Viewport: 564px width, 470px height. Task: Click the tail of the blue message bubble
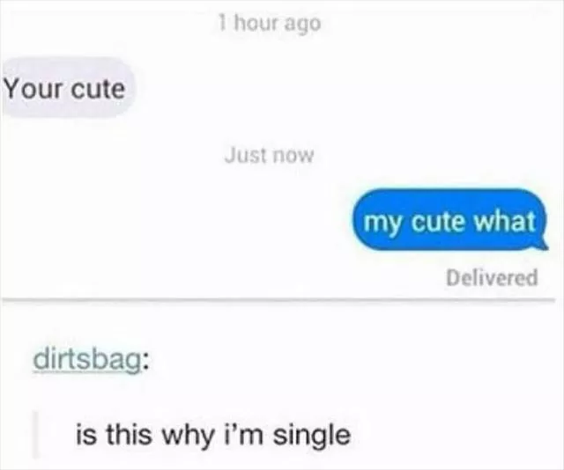coord(543,245)
